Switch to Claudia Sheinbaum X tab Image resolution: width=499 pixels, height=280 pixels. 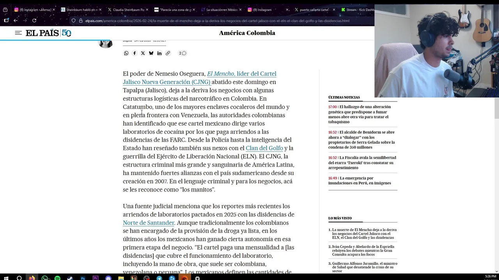tap(128, 10)
